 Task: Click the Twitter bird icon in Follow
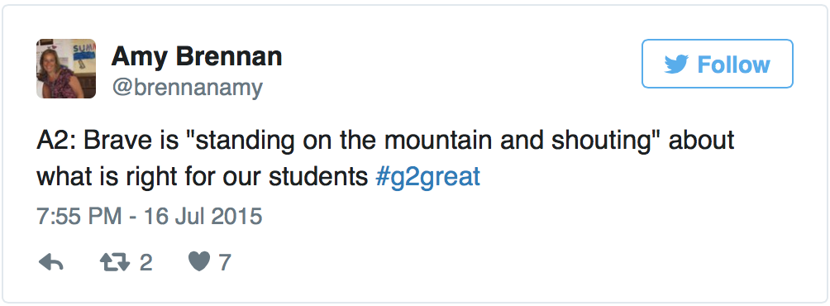pos(676,64)
